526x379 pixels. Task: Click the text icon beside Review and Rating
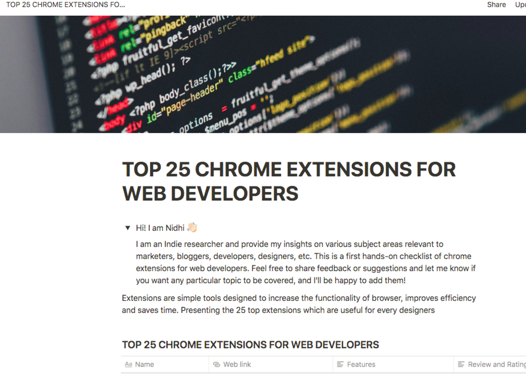(461, 364)
